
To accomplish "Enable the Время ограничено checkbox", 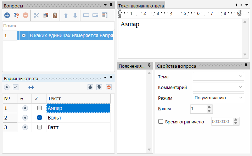I will click(x=161, y=122).
